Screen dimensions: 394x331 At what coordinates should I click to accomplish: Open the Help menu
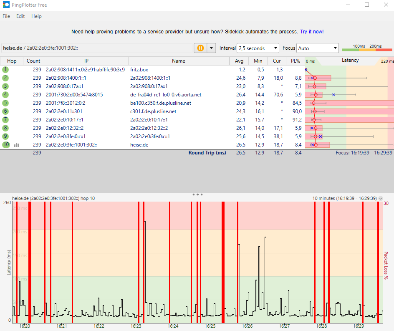[x=36, y=16]
